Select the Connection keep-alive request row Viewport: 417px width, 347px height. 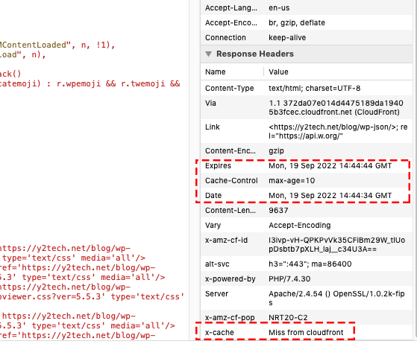pyautogui.click(x=307, y=37)
